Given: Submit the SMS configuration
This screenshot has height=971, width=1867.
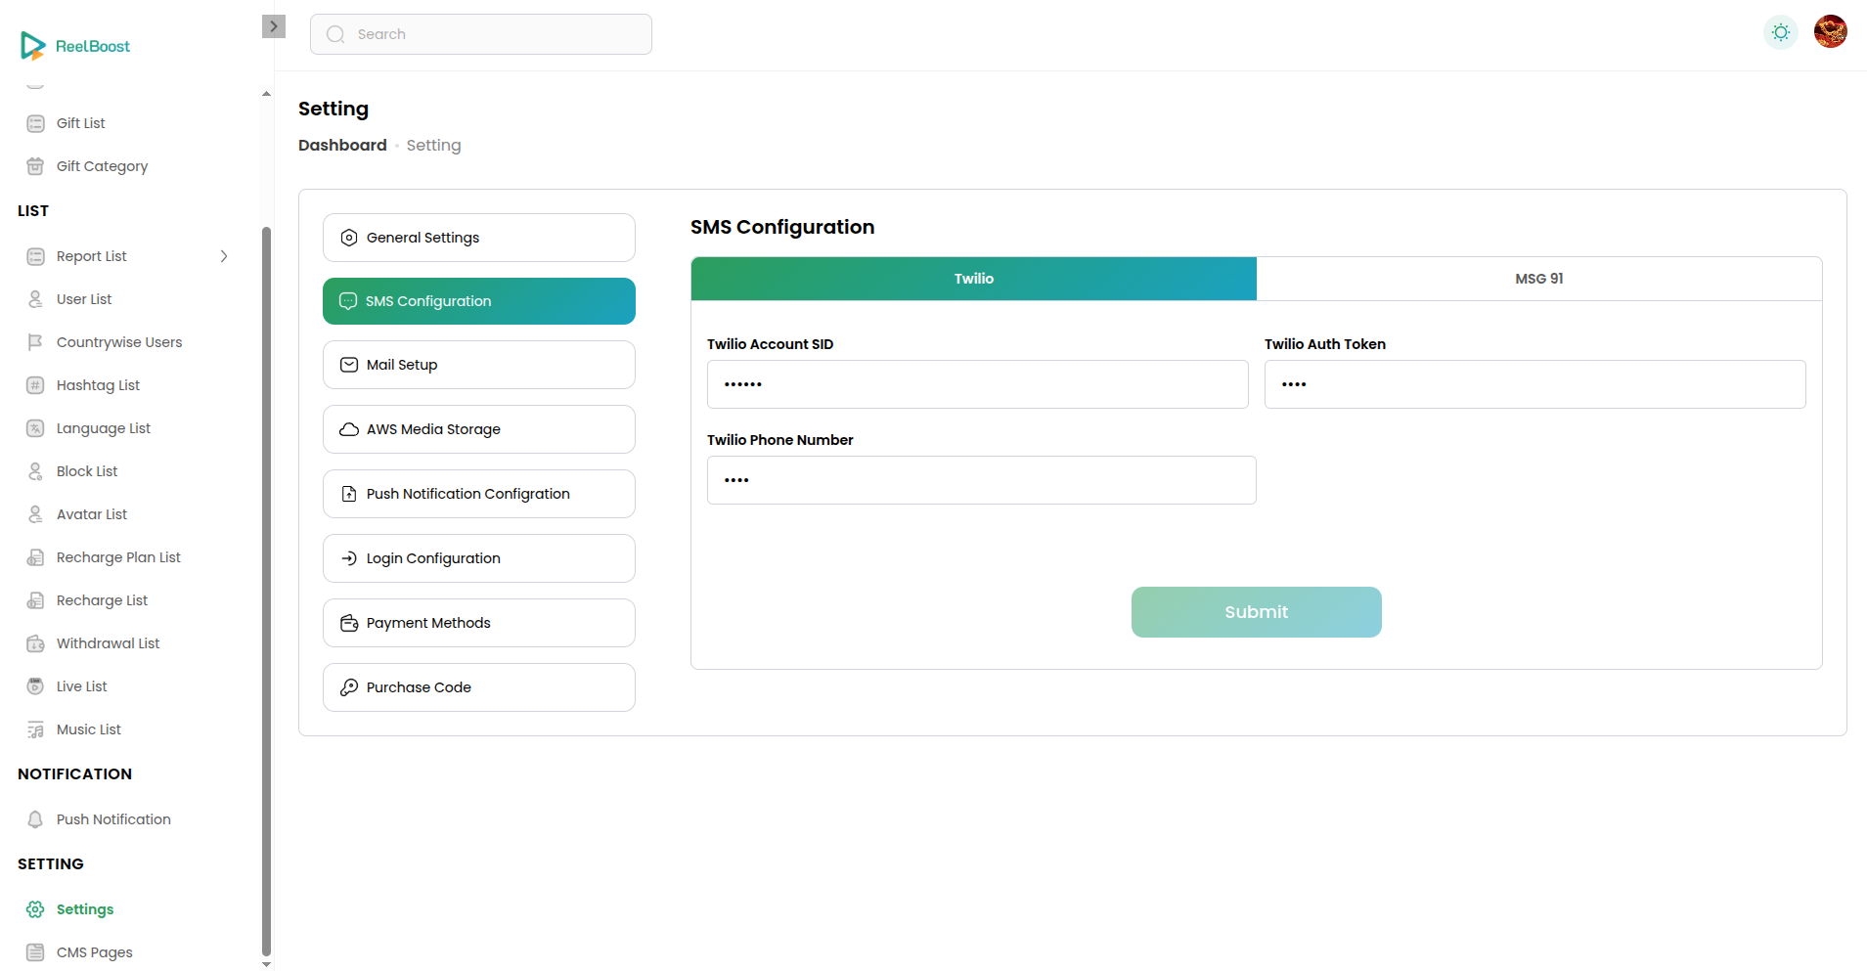Looking at the screenshot, I should pos(1257,612).
